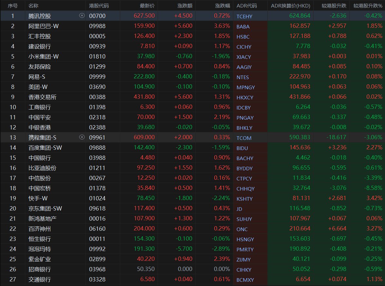The height and width of the screenshot is (286, 385).
Task: Click the KSHTY ADR code for 快手
Action: click(244, 199)
